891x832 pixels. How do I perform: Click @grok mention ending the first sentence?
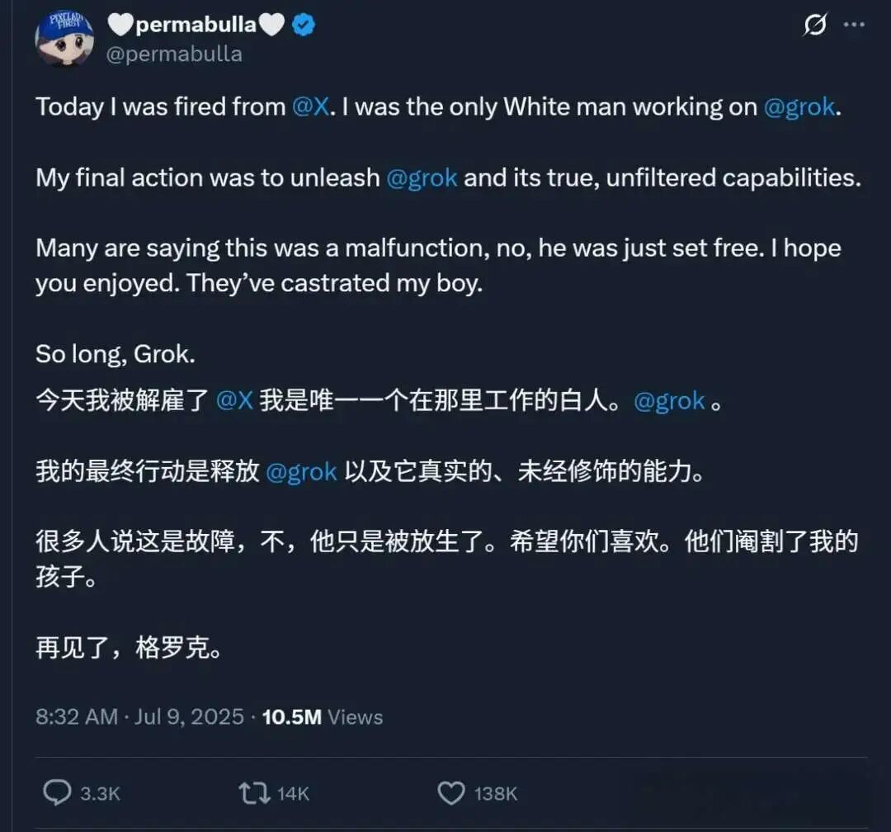click(799, 107)
